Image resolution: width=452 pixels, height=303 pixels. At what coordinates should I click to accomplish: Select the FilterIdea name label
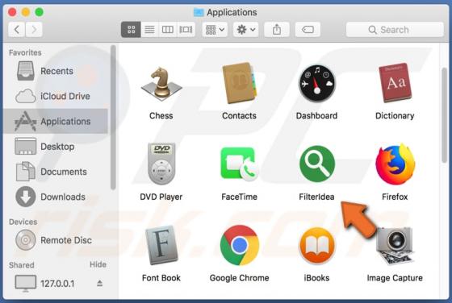[x=316, y=197]
